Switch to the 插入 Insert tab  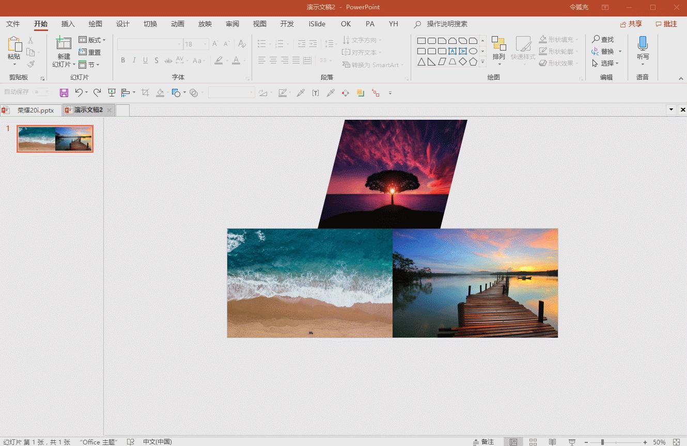[68, 24]
